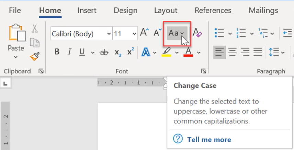Toggle Align Left paragraph alignment

[x=219, y=52]
